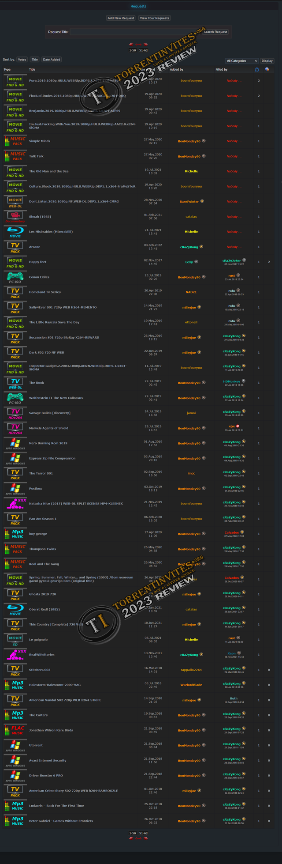This screenshot has width=282, height=864.
Task: Click the thumbs-up votes column icon
Action: tap(257, 69)
